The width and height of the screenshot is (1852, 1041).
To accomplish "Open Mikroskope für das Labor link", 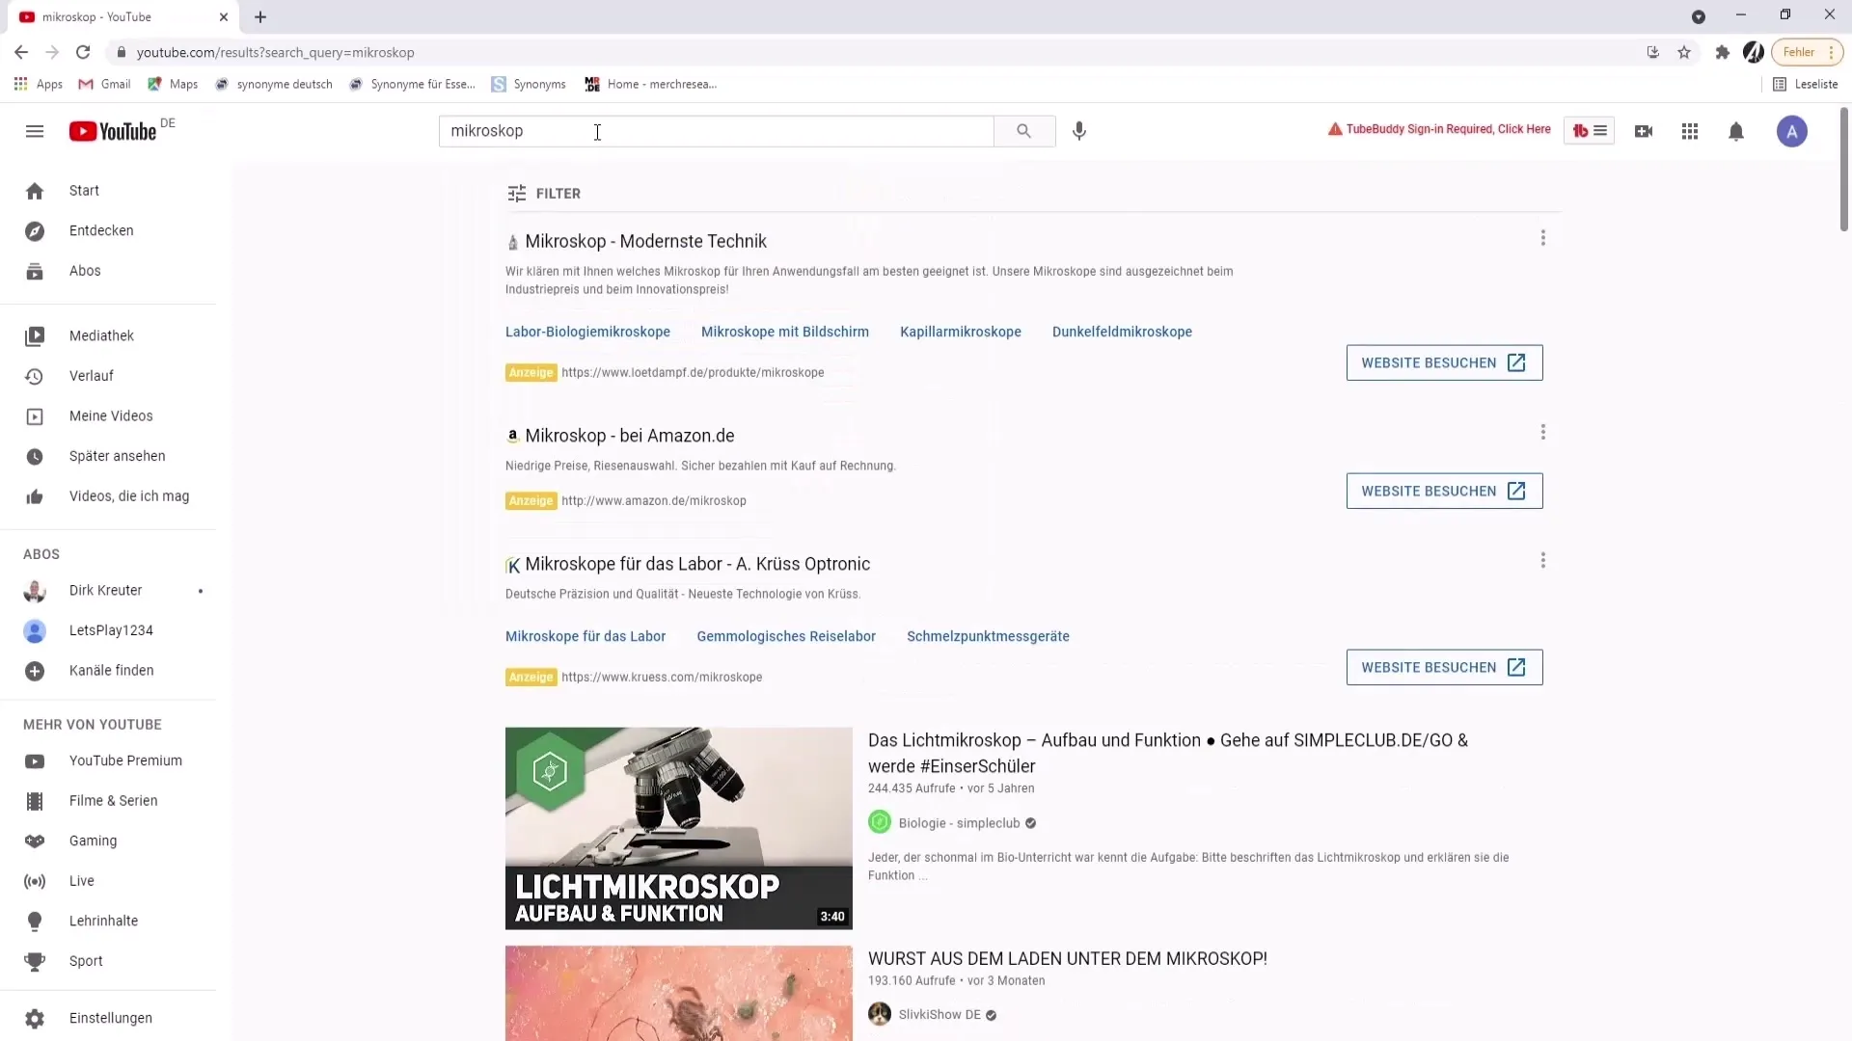I will pos(586,636).
